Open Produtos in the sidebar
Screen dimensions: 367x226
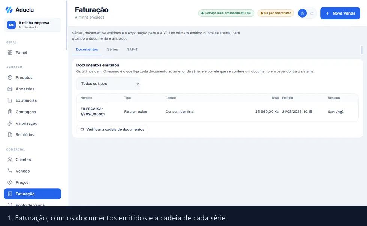[33, 78]
